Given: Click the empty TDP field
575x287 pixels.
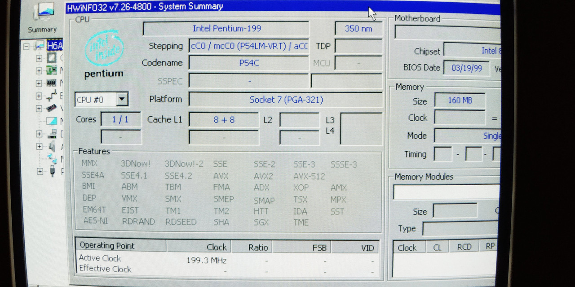Looking at the screenshot, I should pyautogui.click(x=358, y=46).
